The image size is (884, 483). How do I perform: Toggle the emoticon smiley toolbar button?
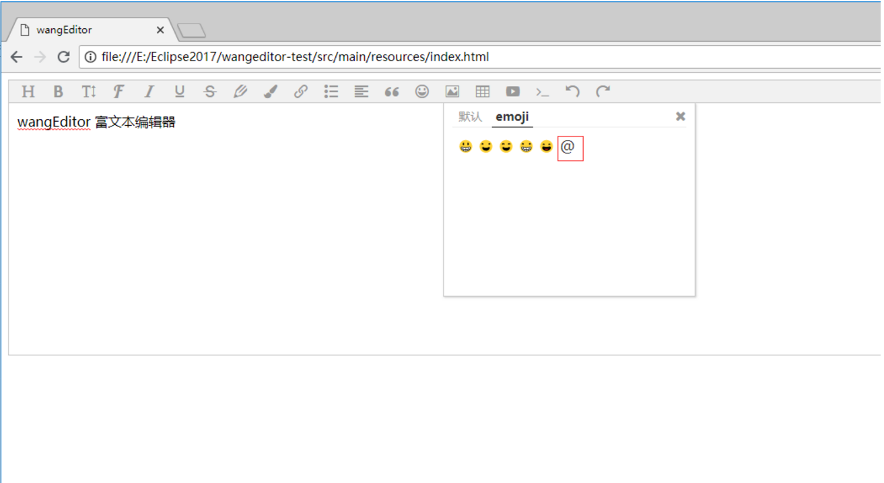pos(422,91)
